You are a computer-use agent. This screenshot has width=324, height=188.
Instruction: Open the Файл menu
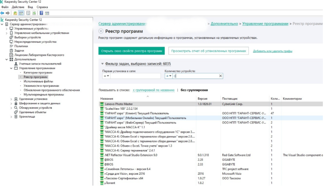[x=5, y=7]
